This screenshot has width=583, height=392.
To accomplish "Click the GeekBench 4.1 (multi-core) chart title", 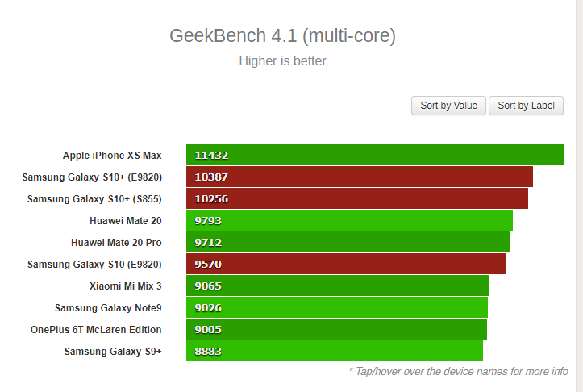I will click(x=282, y=36).
